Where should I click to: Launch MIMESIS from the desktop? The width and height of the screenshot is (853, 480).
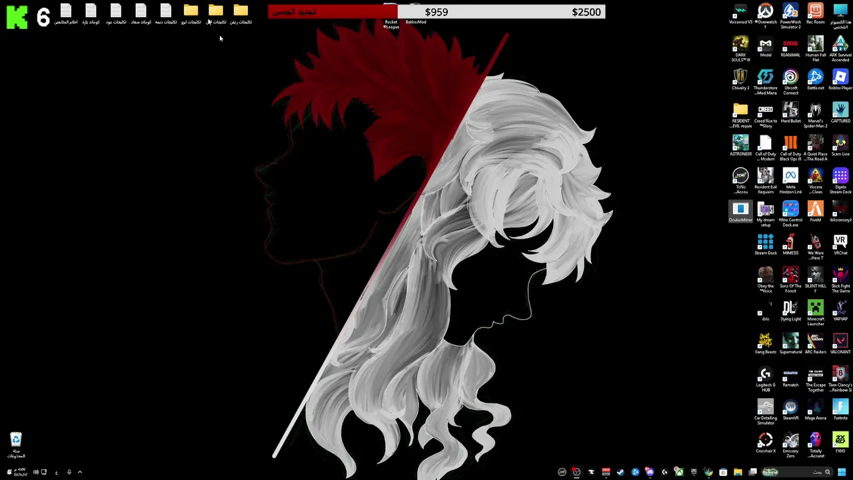coord(790,245)
